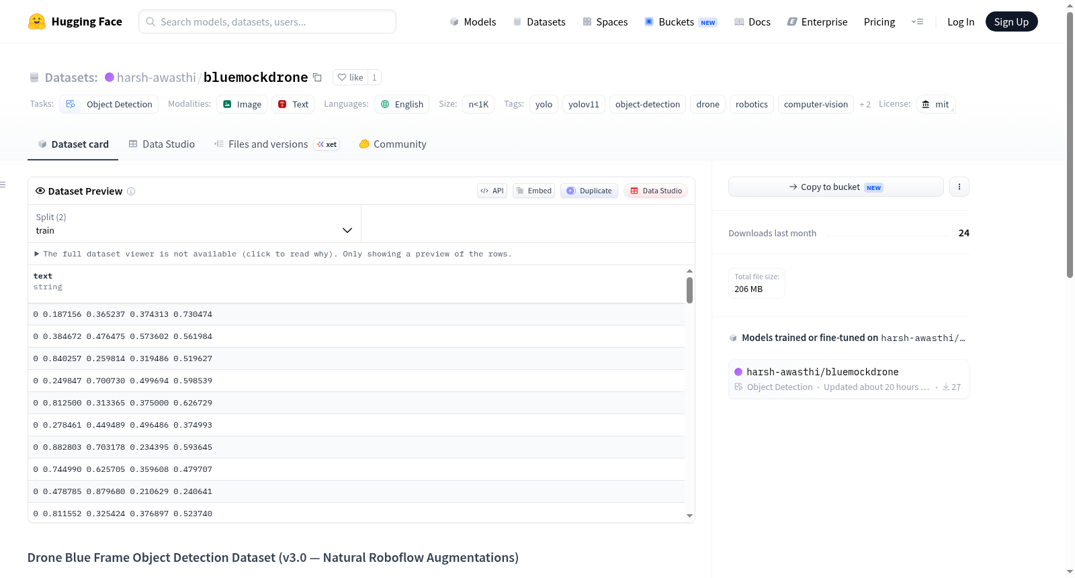The height and width of the screenshot is (578, 1075).
Task: Click the n<1K size tag
Action: click(478, 104)
